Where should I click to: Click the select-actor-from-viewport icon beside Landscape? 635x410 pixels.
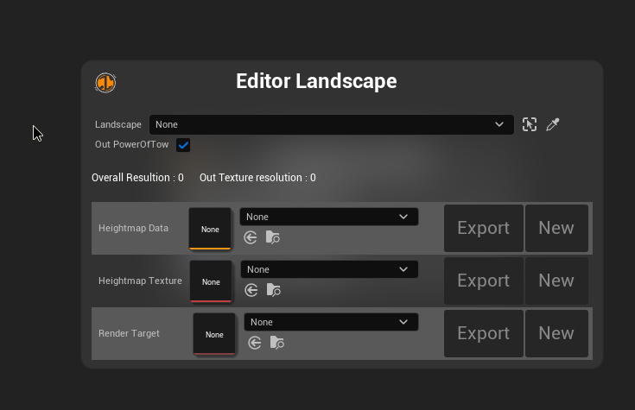click(530, 124)
